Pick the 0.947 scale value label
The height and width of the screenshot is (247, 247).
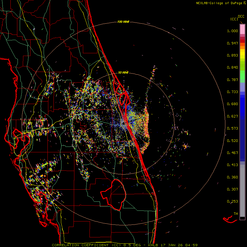click(232, 43)
